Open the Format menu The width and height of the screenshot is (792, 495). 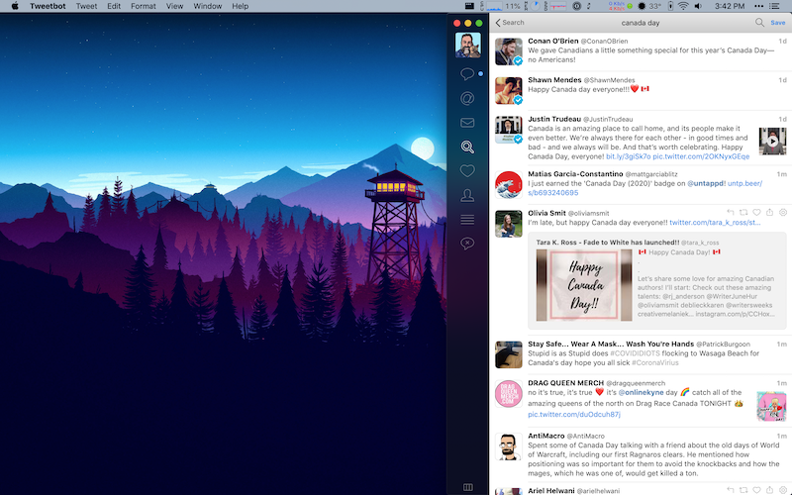(144, 6)
